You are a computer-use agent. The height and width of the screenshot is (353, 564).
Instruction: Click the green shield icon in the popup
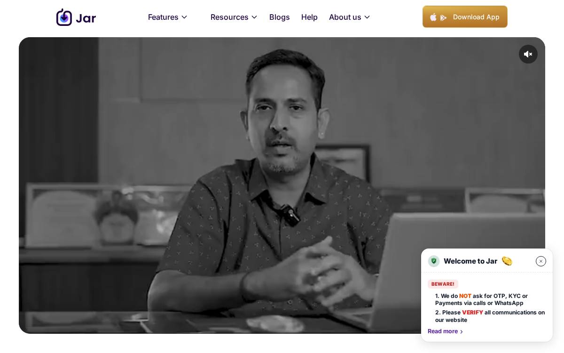434,261
